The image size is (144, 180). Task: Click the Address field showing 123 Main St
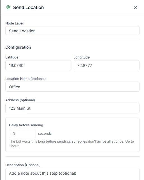(x=72, y=108)
